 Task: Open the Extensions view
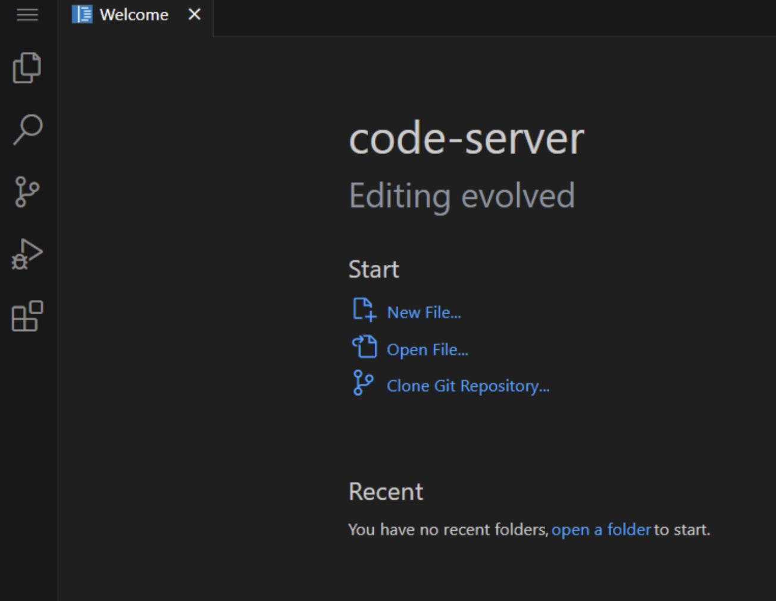click(x=27, y=316)
